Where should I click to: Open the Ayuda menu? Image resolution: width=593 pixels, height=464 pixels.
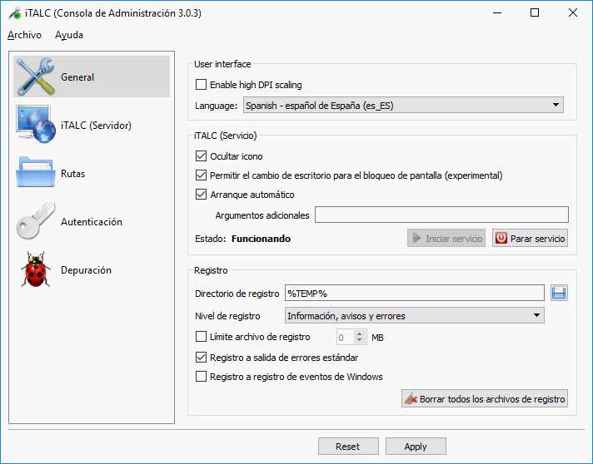pyautogui.click(x=69, y=35)
